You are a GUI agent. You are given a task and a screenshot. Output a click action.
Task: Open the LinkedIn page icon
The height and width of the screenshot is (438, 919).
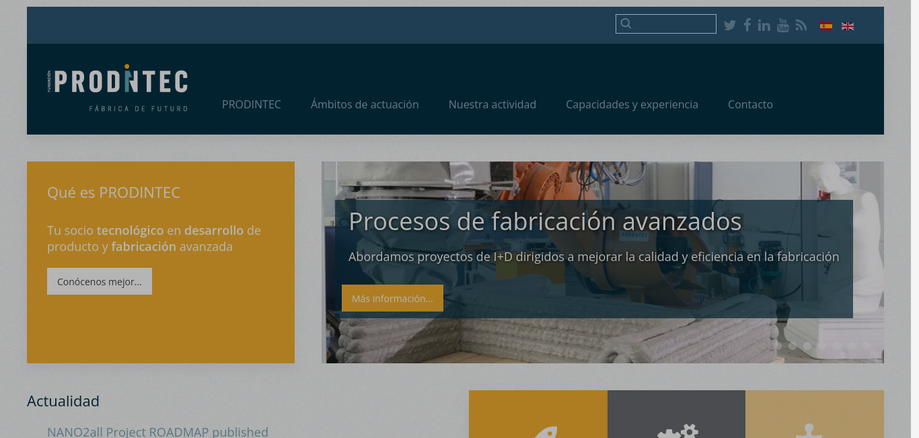[764, 26]
